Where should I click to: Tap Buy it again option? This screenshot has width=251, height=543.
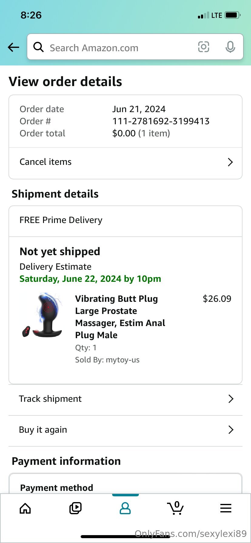(125, 430)
